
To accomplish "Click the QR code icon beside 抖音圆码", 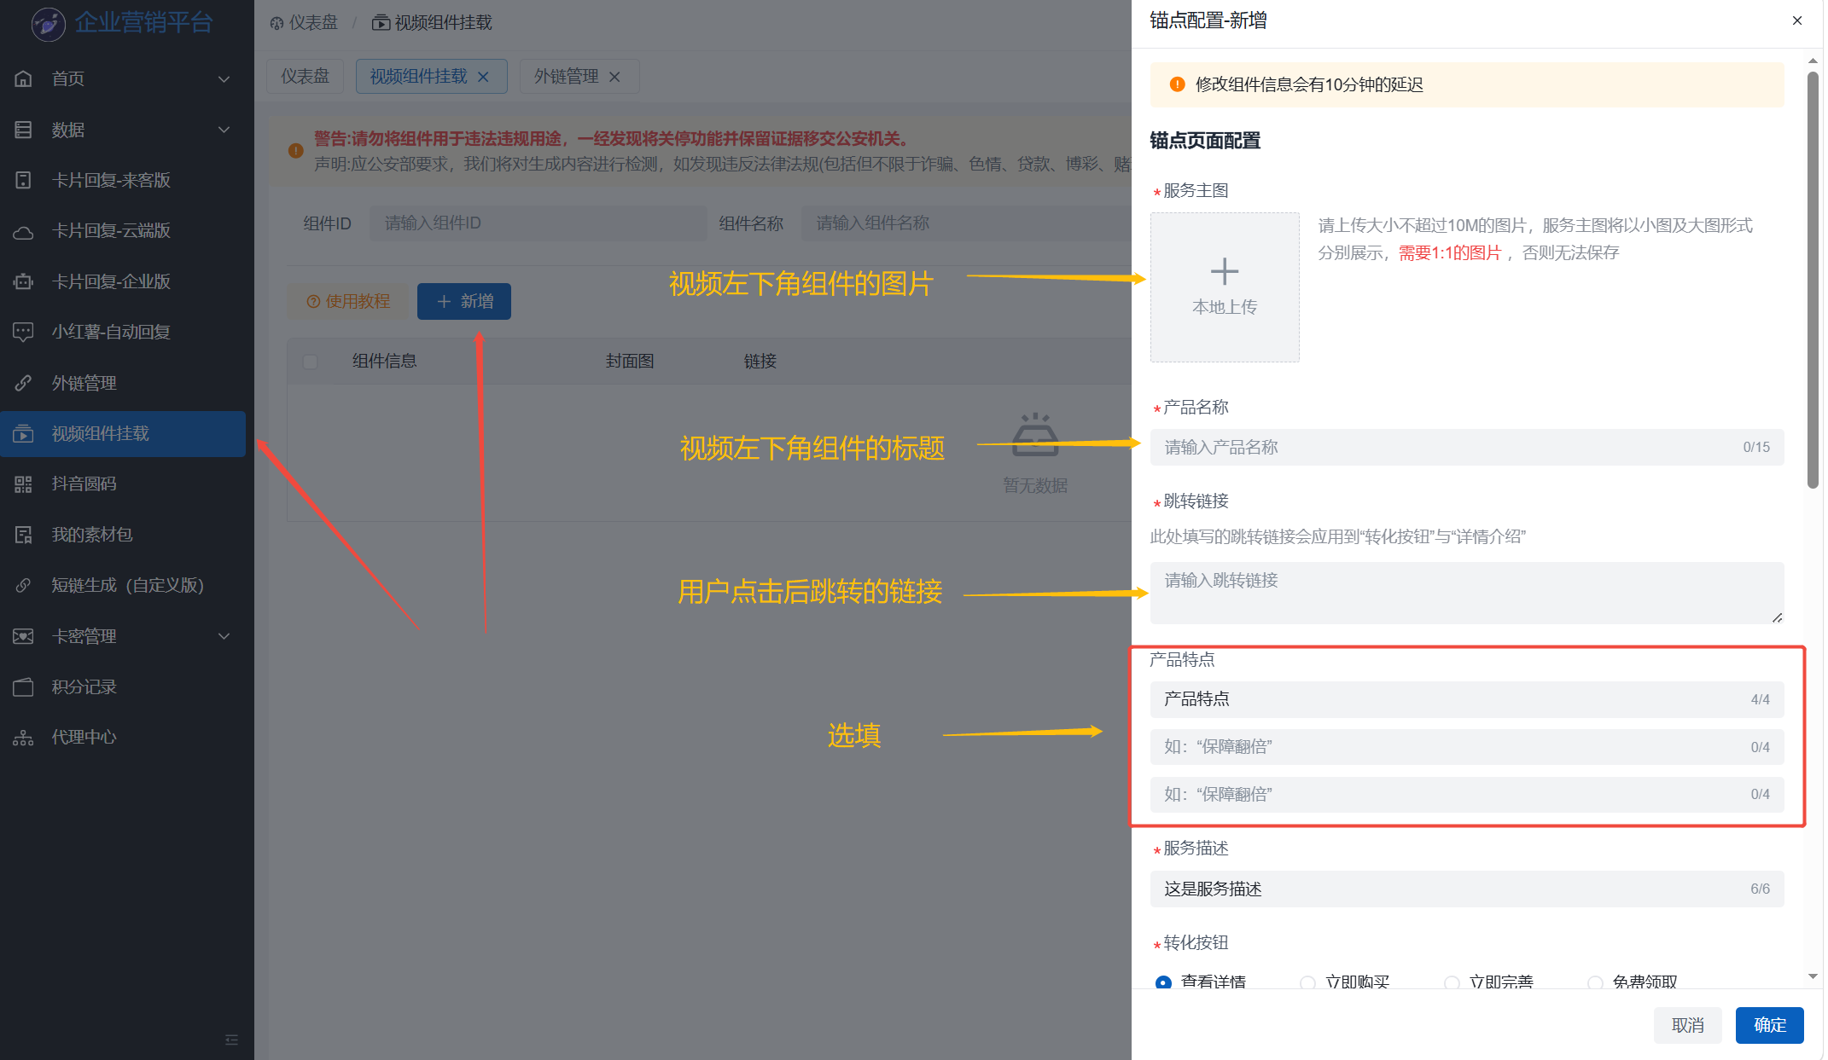I will point(23,484).
